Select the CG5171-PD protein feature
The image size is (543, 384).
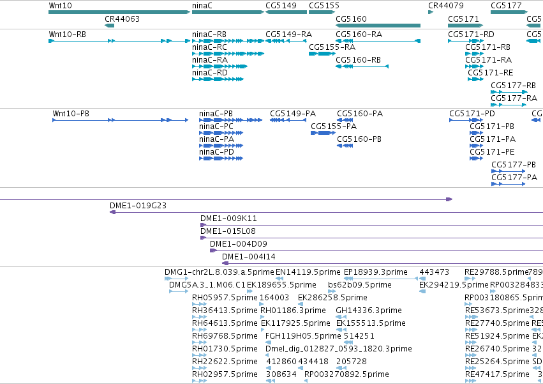[466, 120]
